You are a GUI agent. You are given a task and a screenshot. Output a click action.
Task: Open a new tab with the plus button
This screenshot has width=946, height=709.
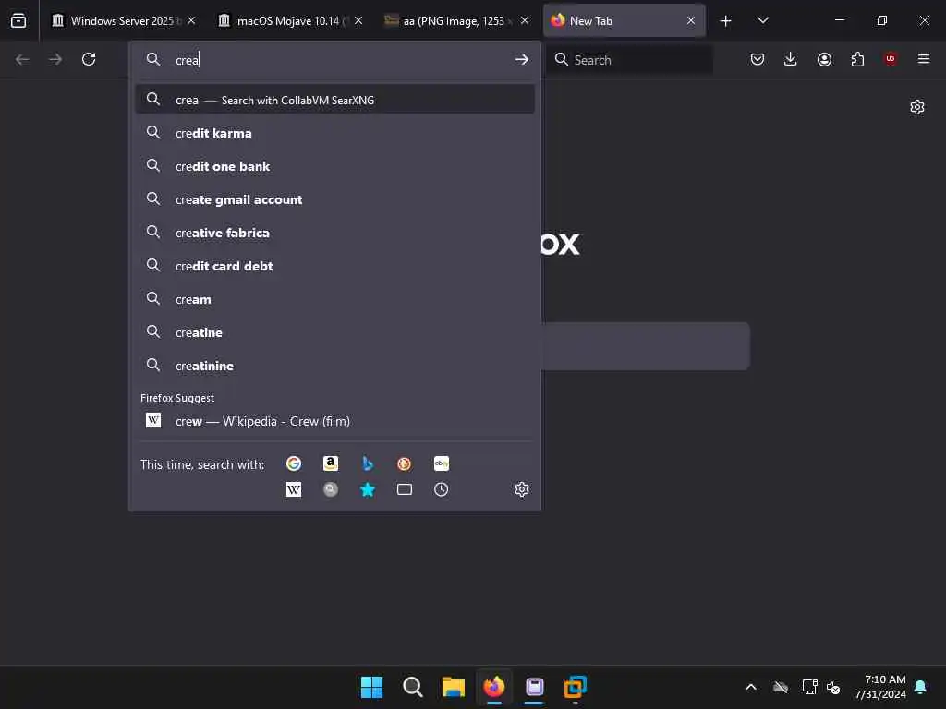tap(726, 21)
